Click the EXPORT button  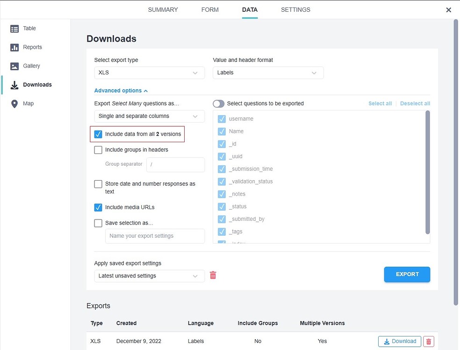[x=407, y=275]
